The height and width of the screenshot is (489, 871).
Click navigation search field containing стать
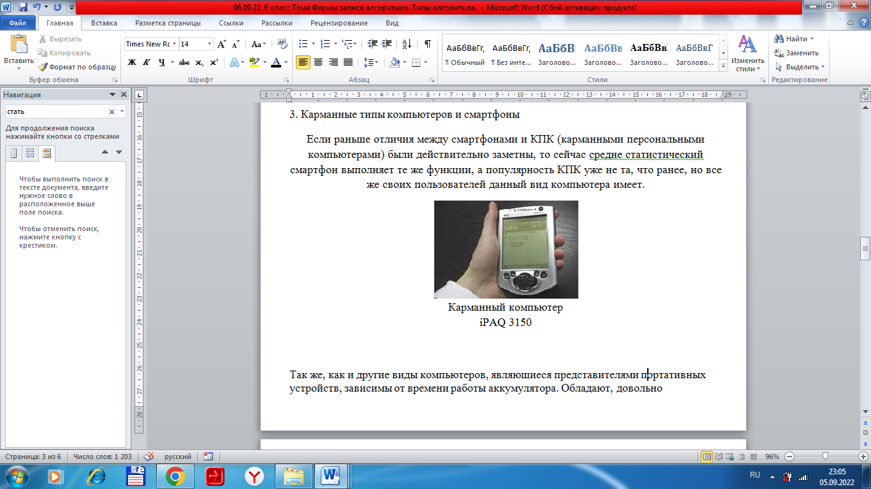(56, 111)
